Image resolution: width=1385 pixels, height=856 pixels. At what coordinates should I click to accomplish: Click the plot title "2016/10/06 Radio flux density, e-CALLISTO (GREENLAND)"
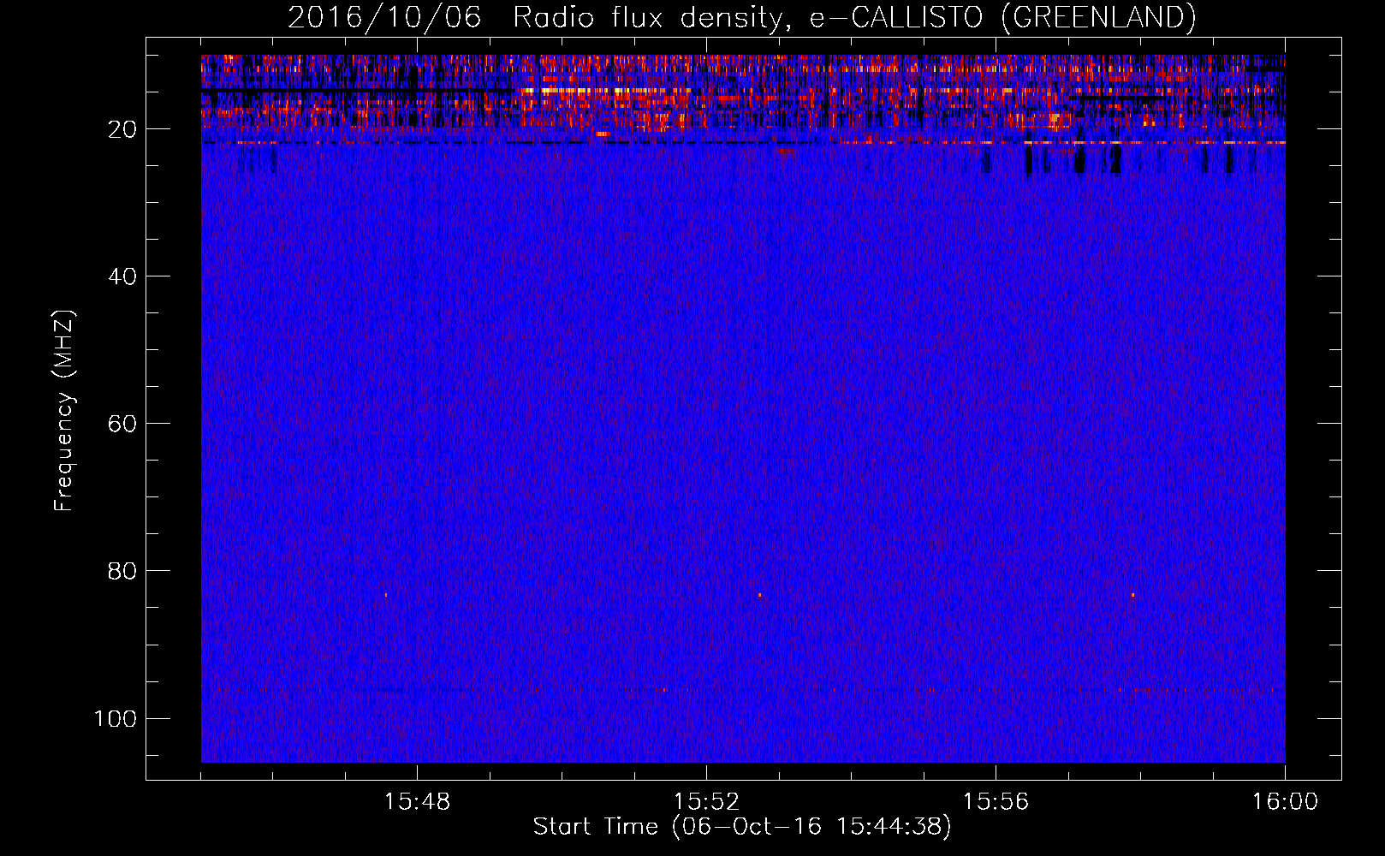pyautogui.click(x=741, y=17)
